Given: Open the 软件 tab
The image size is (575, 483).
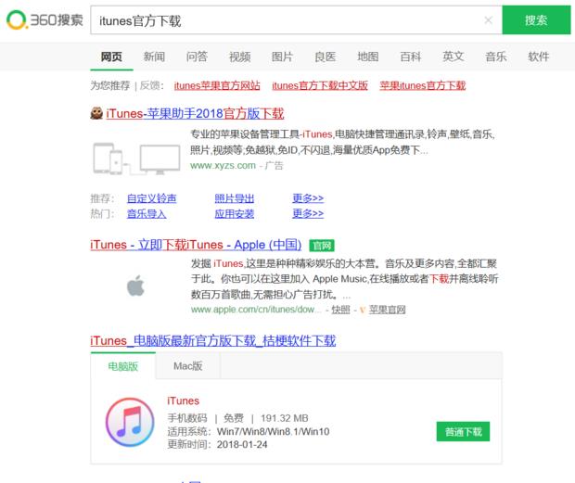Looking at the screenshot, I should coord(539,57).
